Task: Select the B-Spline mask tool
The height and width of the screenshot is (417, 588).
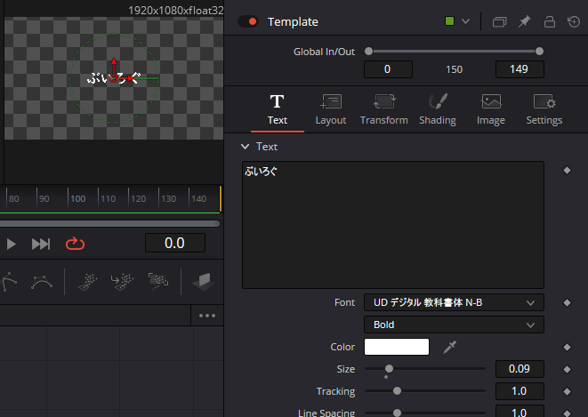Action: pos(42,282)
